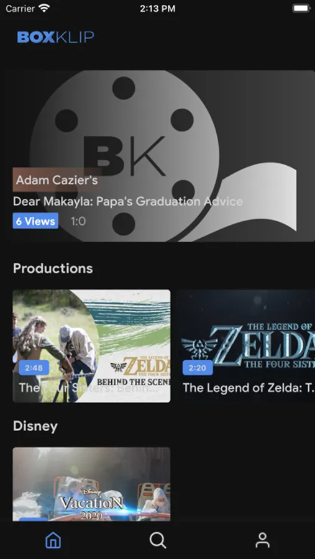Select the 6 Views badge
Viewport: 315px width, 559px height.
[x=35, y=221]
